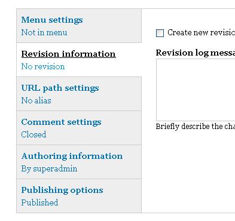
Task: Click the 'Published' status summary text
Action: pos(39,202)
